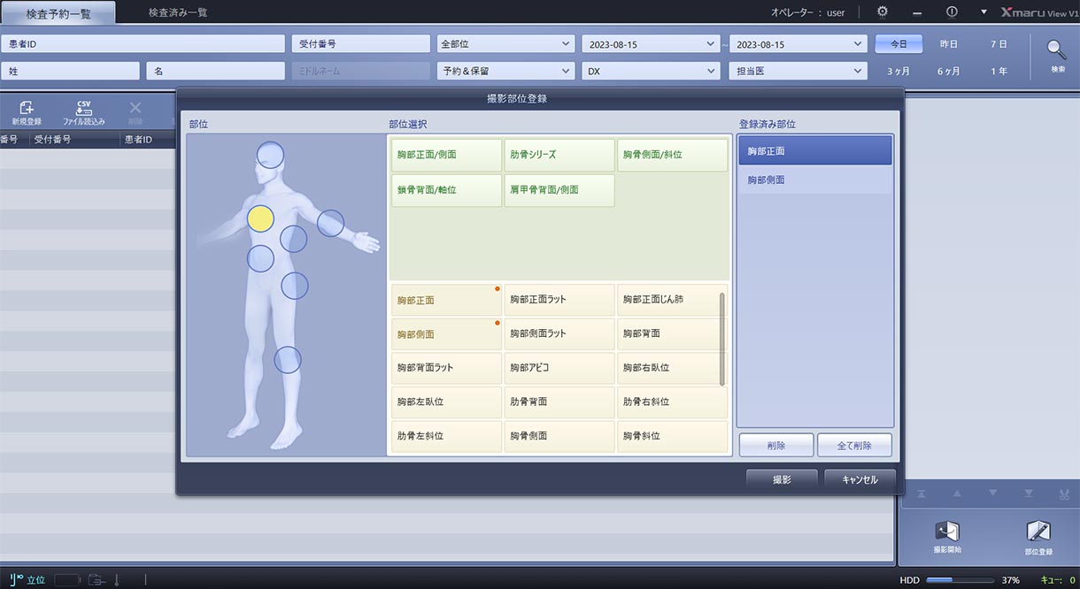Click the 撮影 button in dialog

(782, 479)
